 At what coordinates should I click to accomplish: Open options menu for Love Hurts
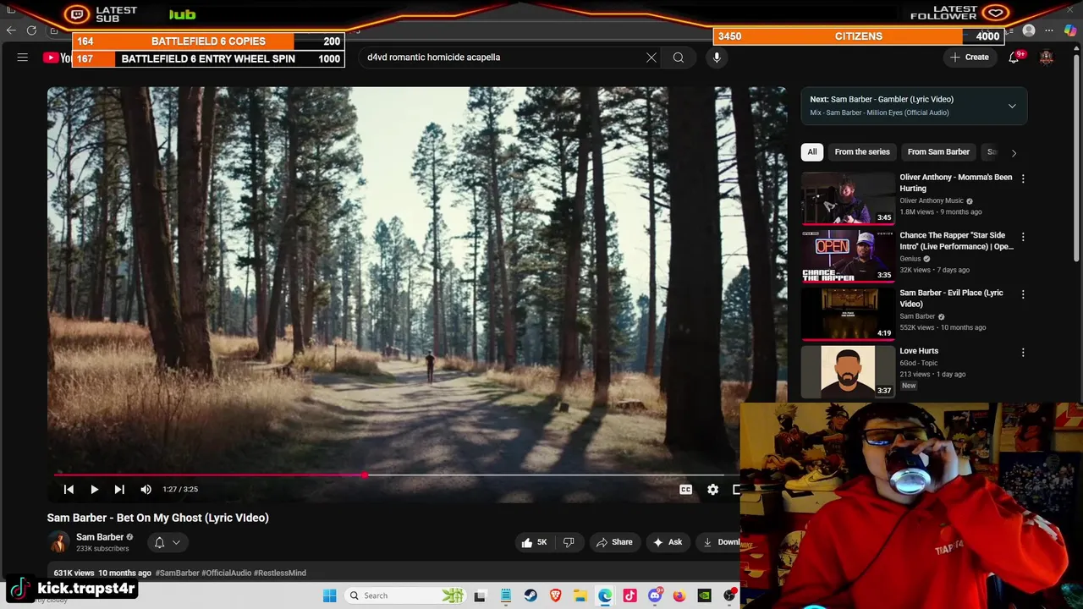point(1023,352)
